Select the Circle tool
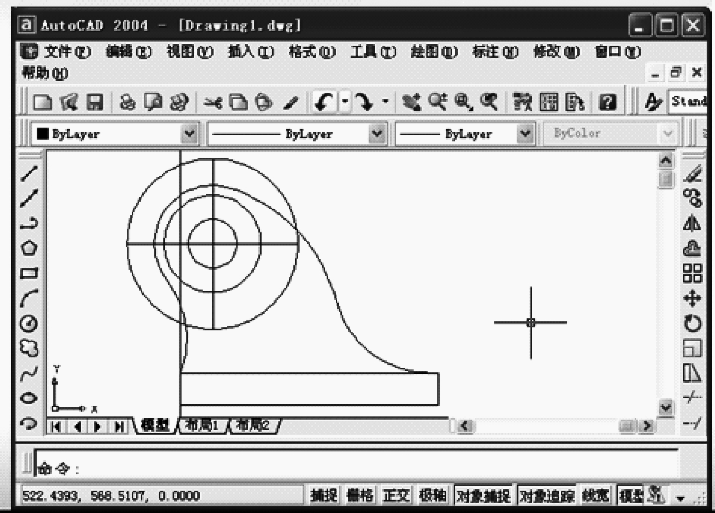715x513 pixels. [x=29, y=323]
